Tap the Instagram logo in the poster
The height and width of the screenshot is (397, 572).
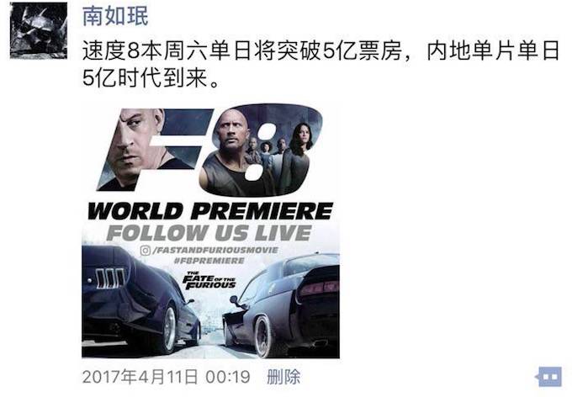tap(146, 251)
